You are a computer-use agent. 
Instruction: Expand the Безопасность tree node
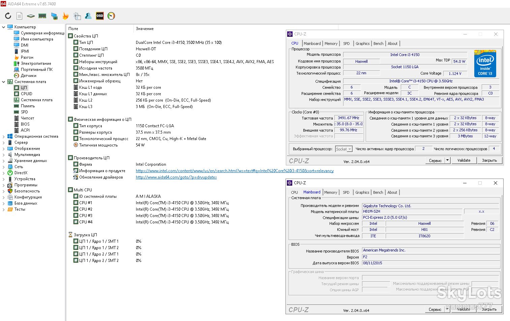[4, 191]
